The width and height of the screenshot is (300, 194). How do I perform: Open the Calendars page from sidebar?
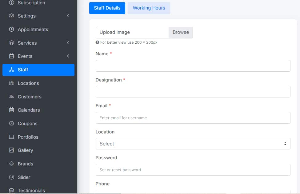(x=29, y=110)
